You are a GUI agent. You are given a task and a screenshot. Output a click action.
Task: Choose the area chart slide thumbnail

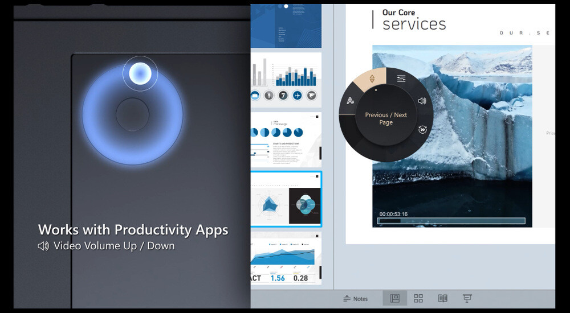[x=286, y=258]
